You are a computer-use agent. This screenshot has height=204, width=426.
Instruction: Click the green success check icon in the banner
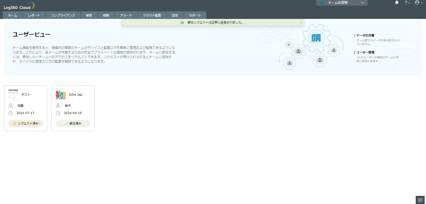(x=182, y=23)
